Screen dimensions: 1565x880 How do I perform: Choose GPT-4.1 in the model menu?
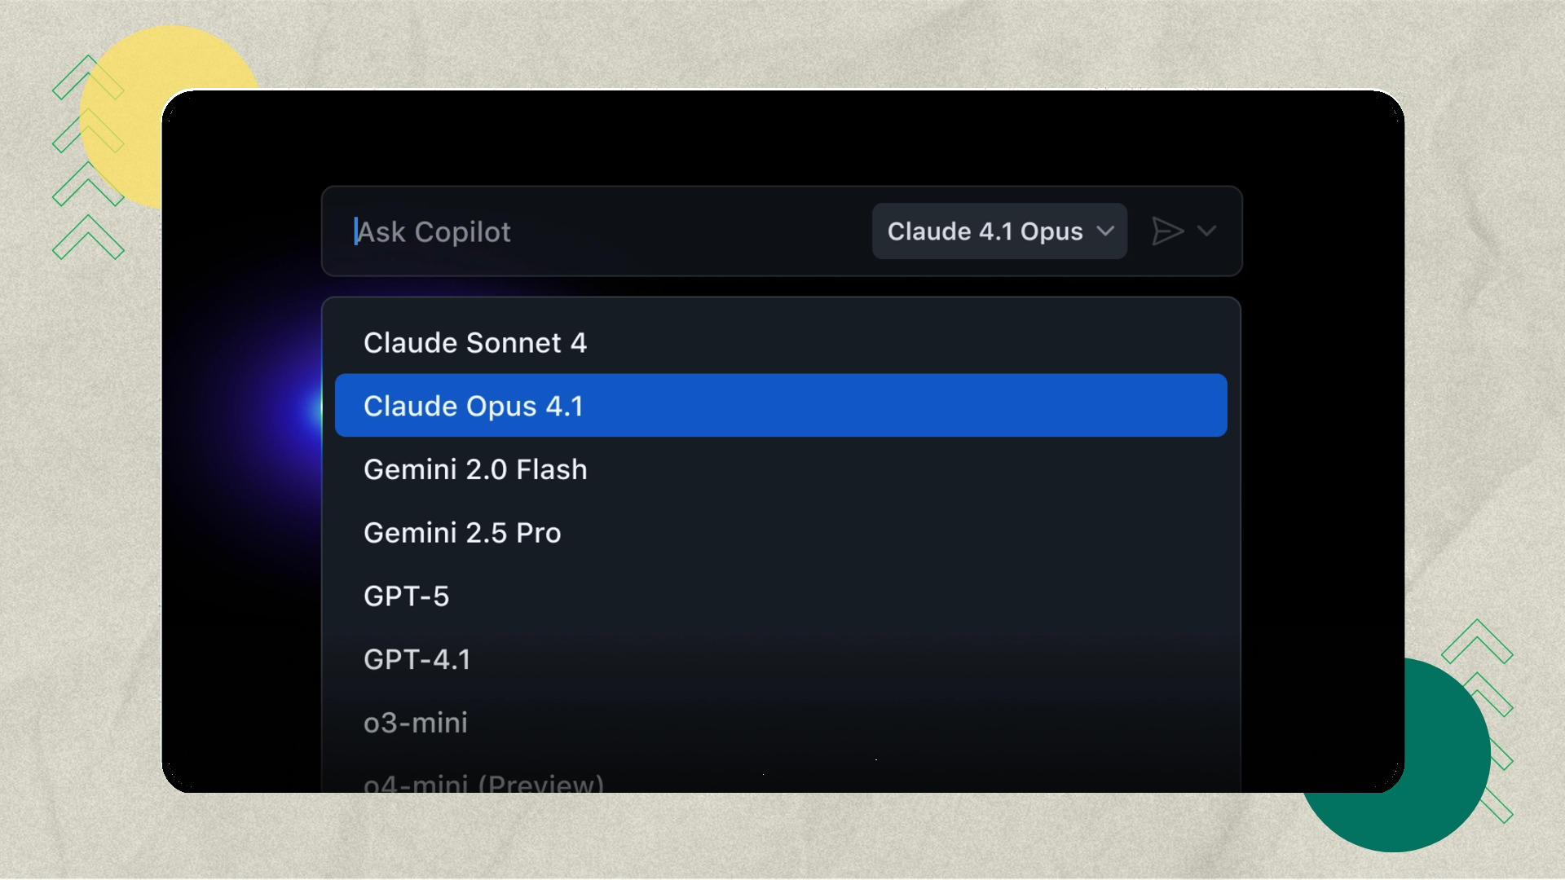(417, 659)
